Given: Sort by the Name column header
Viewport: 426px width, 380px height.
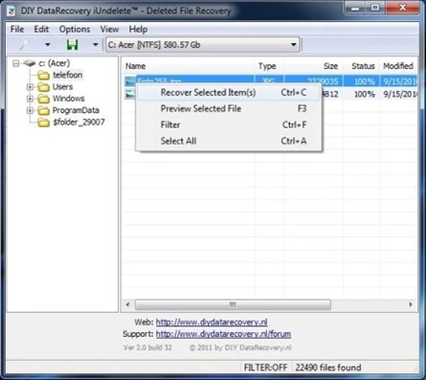Looking at the screenshot, I should (188, 66).
